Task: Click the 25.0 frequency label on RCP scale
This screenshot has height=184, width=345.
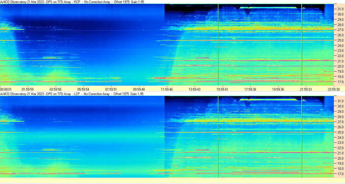Action: coord(341,40)
